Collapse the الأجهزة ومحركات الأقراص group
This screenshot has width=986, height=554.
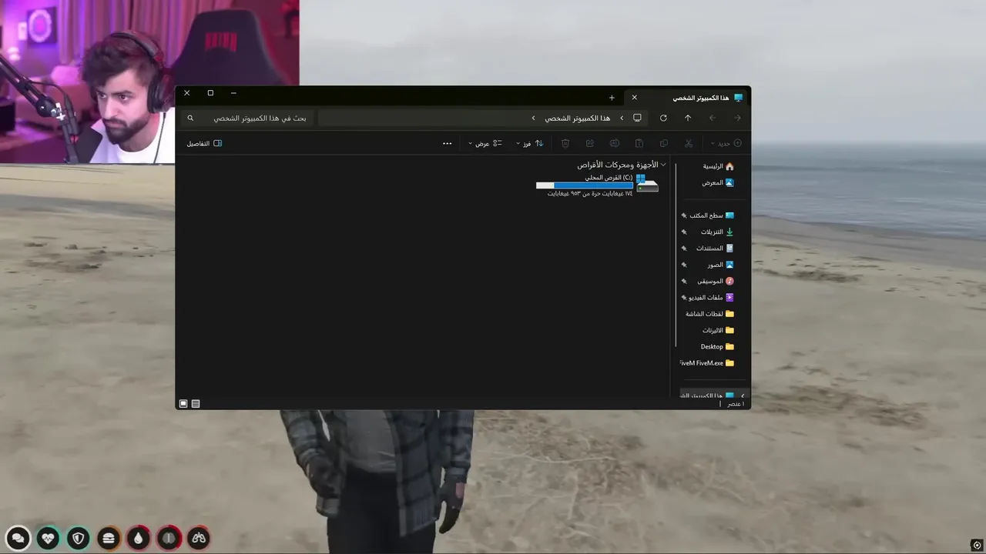pyautogui.click(x=663, y=165)
